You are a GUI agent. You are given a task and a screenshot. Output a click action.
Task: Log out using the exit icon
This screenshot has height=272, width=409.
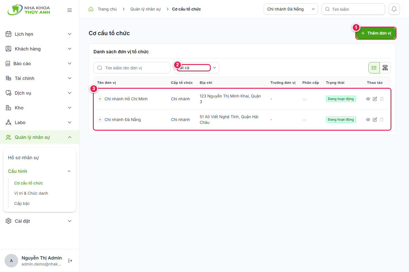coord(70,261)
